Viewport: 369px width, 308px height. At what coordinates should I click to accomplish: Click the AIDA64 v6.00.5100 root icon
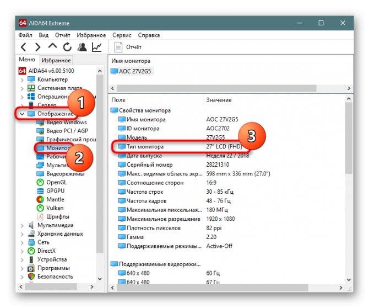pos(23,71)
